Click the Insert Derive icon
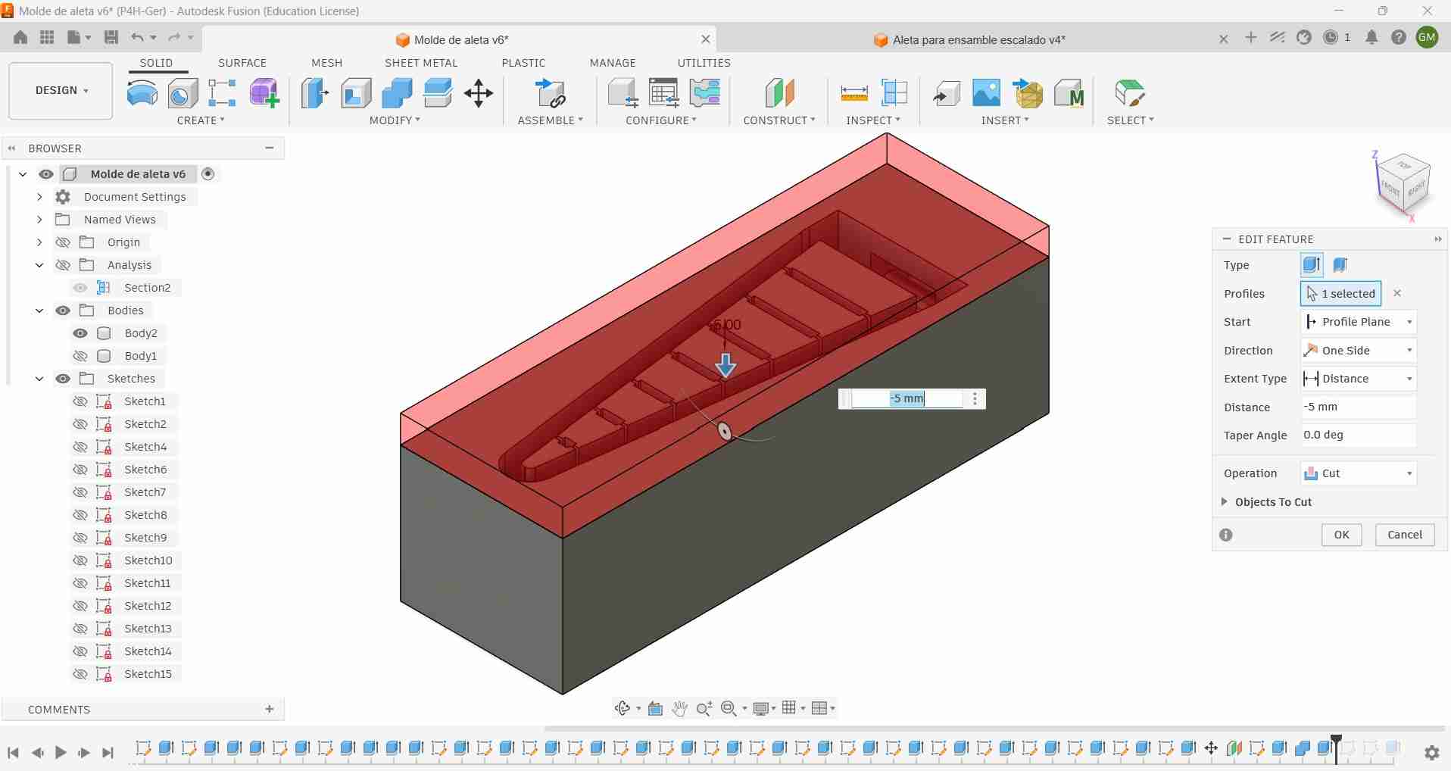This screenshot has width=1451, height=771. pos(946,93)
